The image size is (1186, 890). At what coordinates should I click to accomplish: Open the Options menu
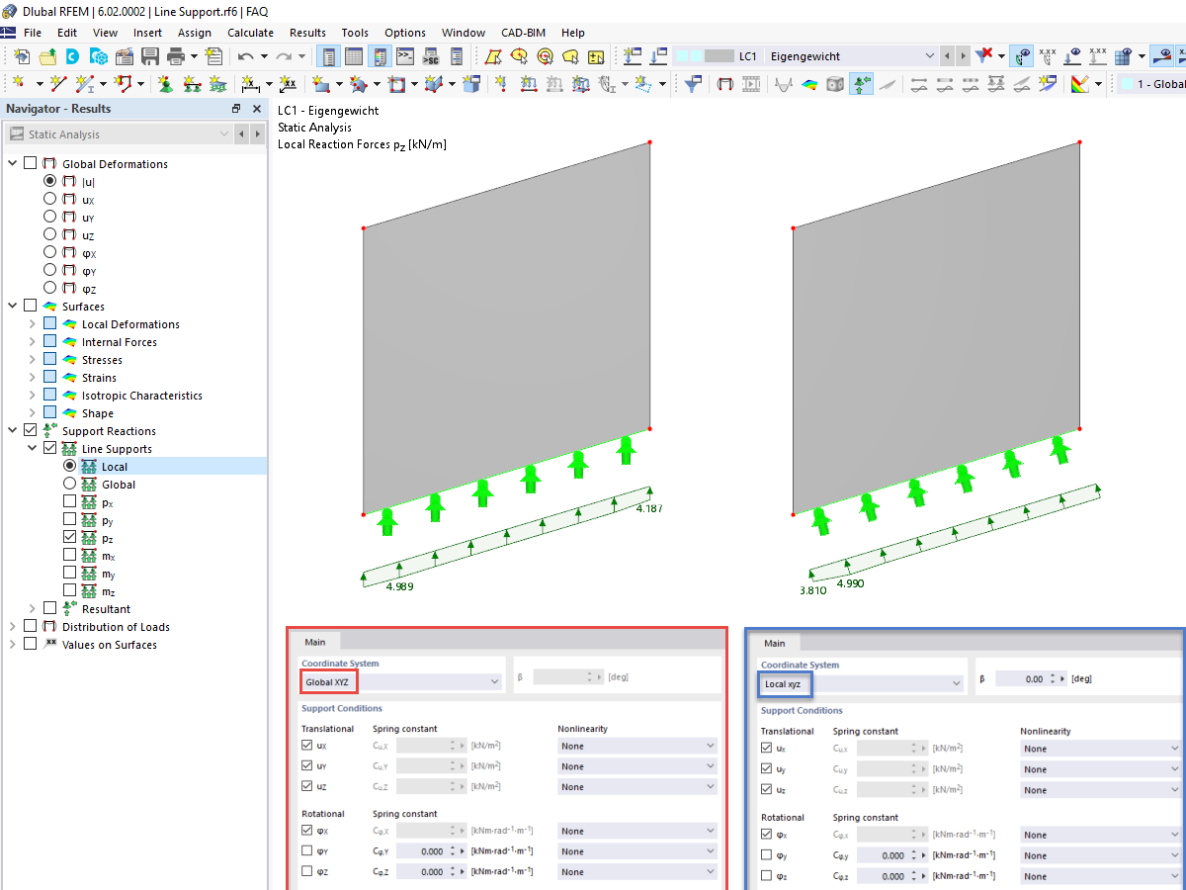405,33
